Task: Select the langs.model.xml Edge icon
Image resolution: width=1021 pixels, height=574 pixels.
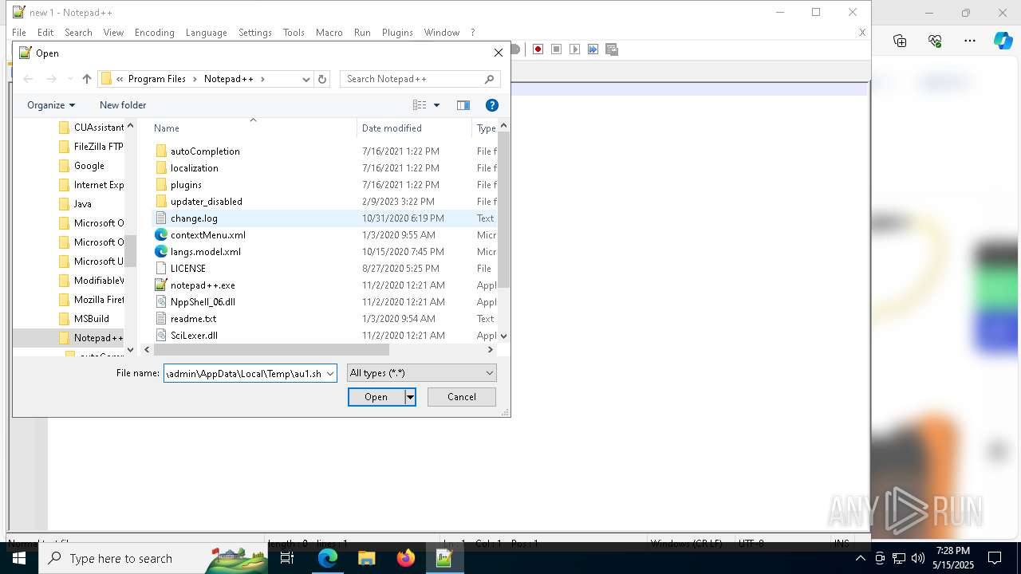Action: [161, 252]
